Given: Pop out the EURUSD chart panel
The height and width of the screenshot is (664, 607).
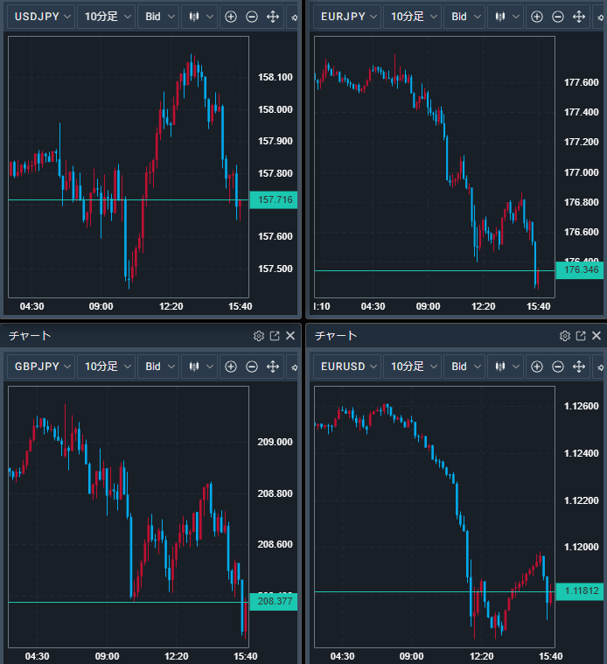Looking at the screenshot, I should tap(581, 336).
